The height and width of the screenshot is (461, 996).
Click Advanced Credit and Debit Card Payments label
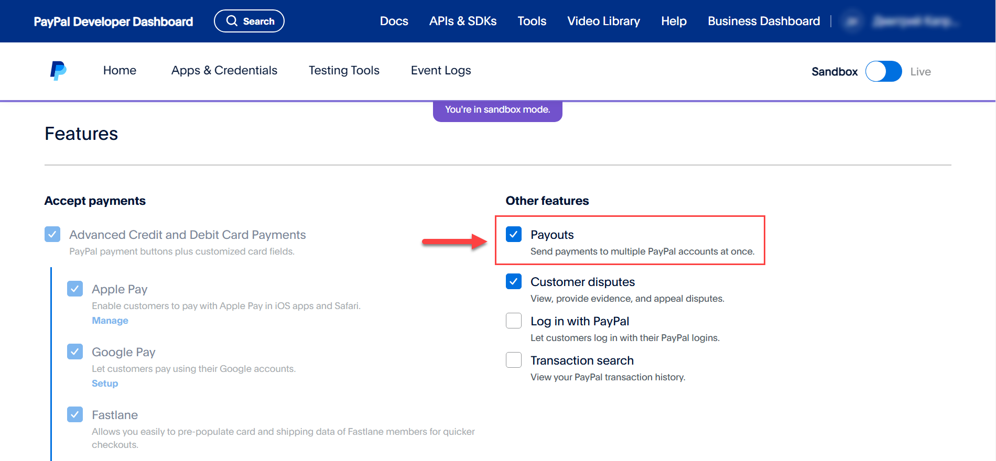pyautogui.click(x=188, y=235)
